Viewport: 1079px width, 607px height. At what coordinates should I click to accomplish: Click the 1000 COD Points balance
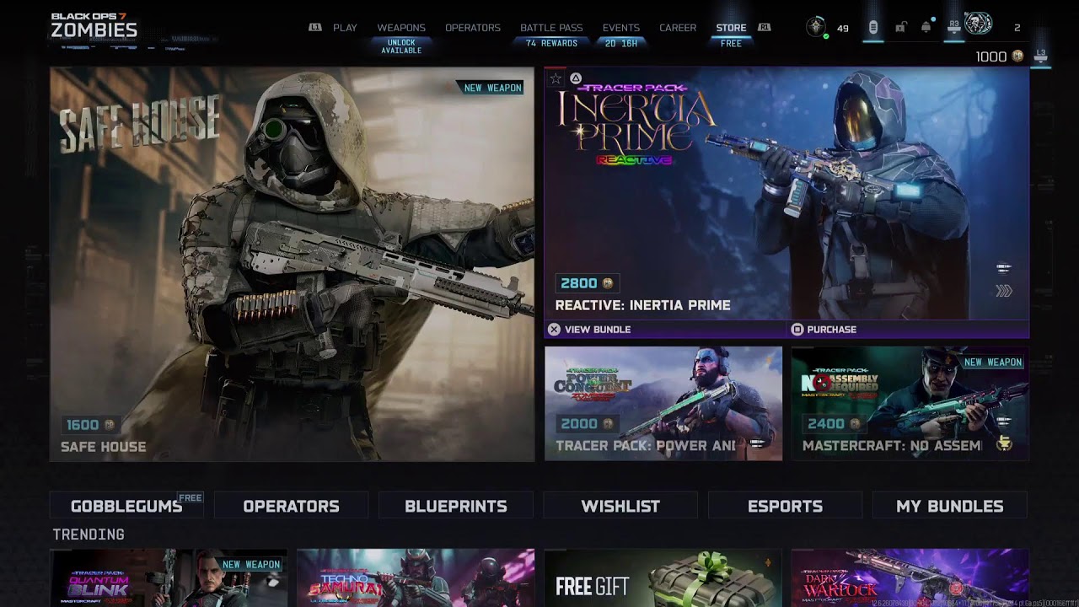(991, 56)
